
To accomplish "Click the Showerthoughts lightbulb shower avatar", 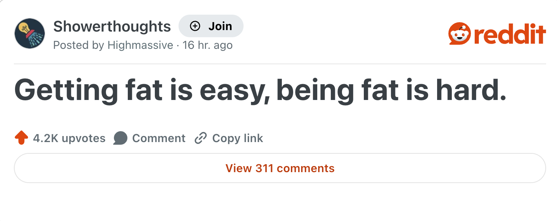I will pos(30,33).
